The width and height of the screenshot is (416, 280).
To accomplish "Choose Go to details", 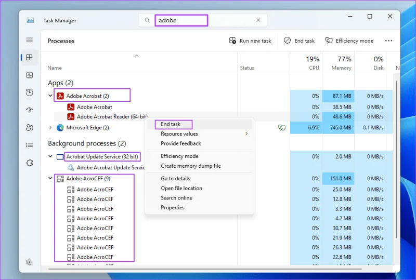I will (199, 179).
